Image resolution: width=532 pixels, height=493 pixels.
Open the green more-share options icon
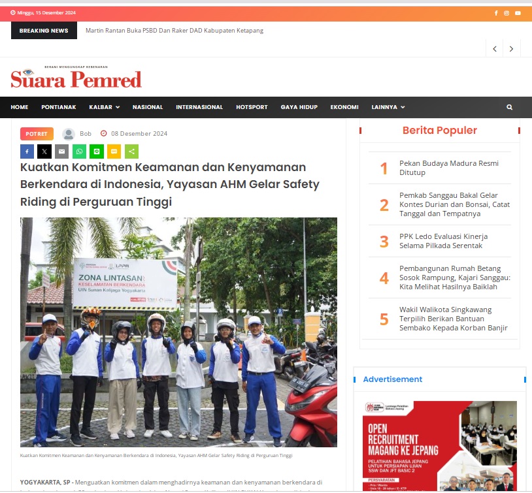(x=131, y=151)
